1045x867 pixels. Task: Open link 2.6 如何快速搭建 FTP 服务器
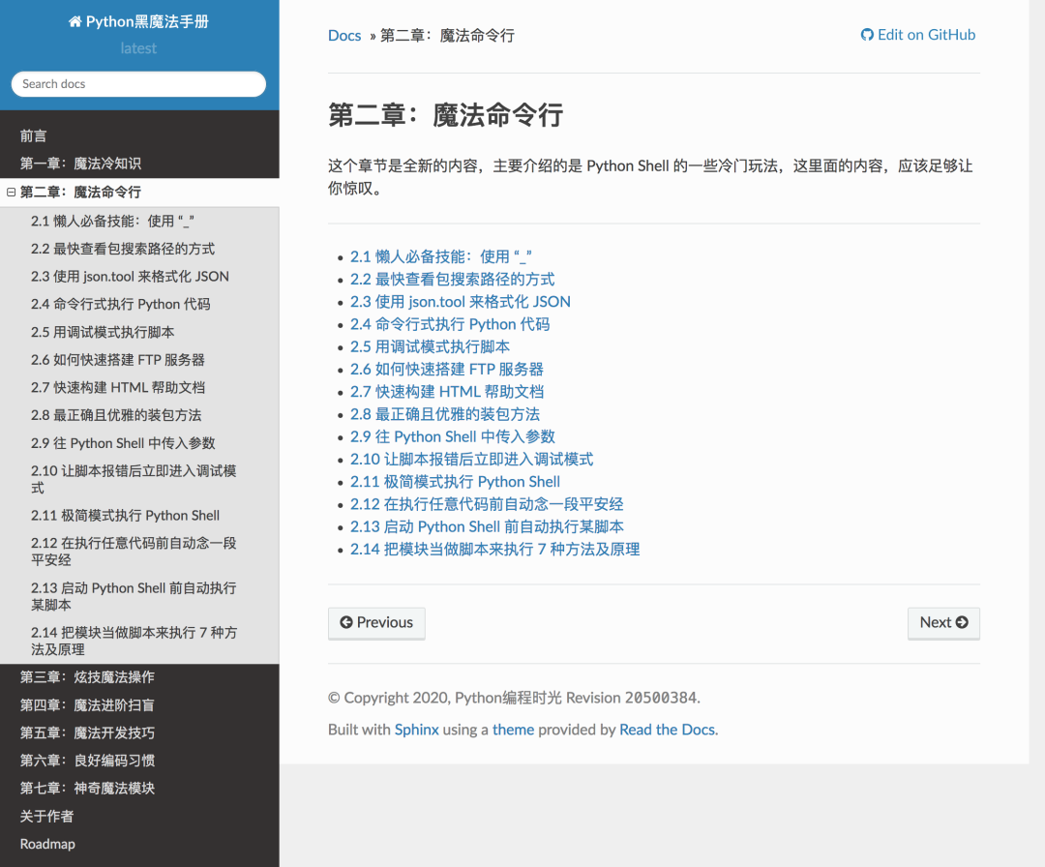447,369
